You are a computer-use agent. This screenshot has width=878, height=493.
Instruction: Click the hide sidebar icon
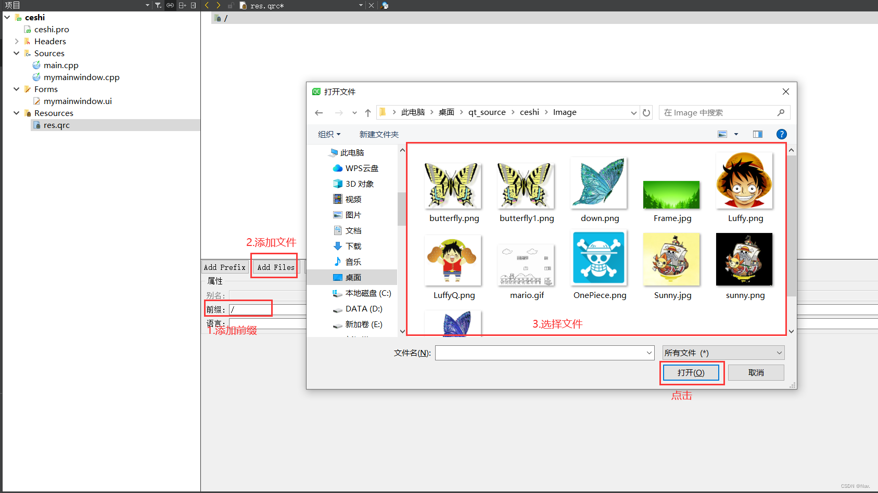(194, 5)
